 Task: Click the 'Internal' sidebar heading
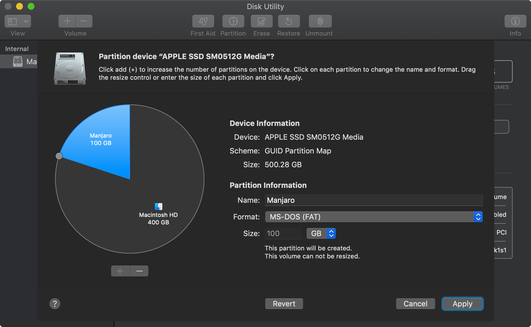click(17, 49)
